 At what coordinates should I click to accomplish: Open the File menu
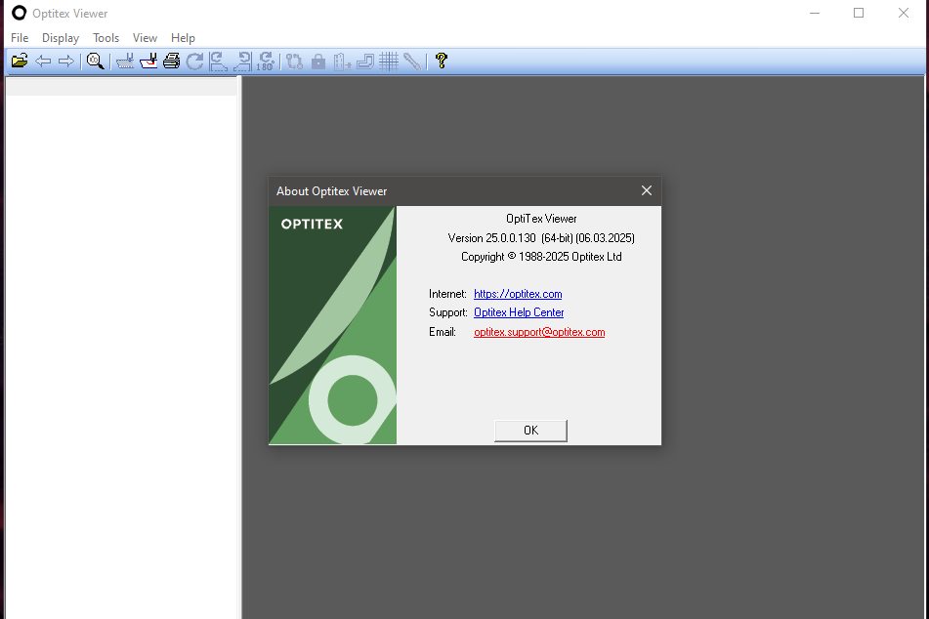(20, 38)
